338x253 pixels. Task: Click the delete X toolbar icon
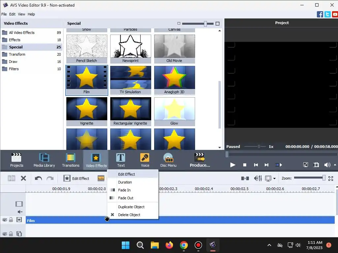coord(23,178)
